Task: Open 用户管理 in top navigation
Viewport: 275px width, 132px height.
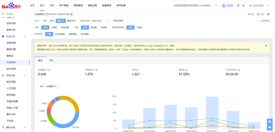Action: click(x=64, y=5)
